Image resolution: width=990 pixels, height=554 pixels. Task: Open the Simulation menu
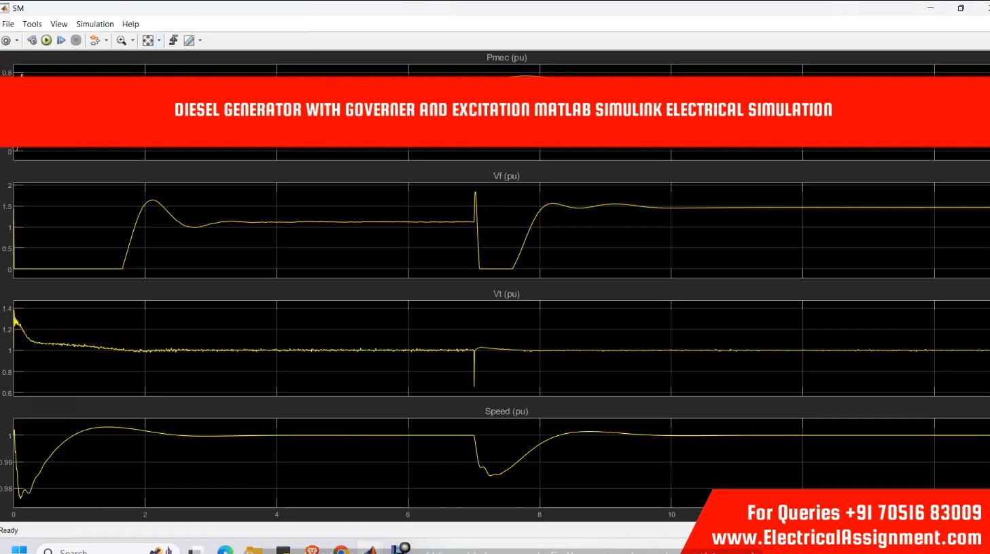tap(94, 24)
